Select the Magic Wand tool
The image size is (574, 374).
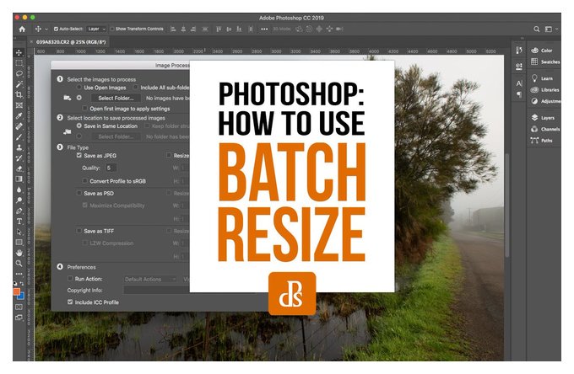[19, 84]
